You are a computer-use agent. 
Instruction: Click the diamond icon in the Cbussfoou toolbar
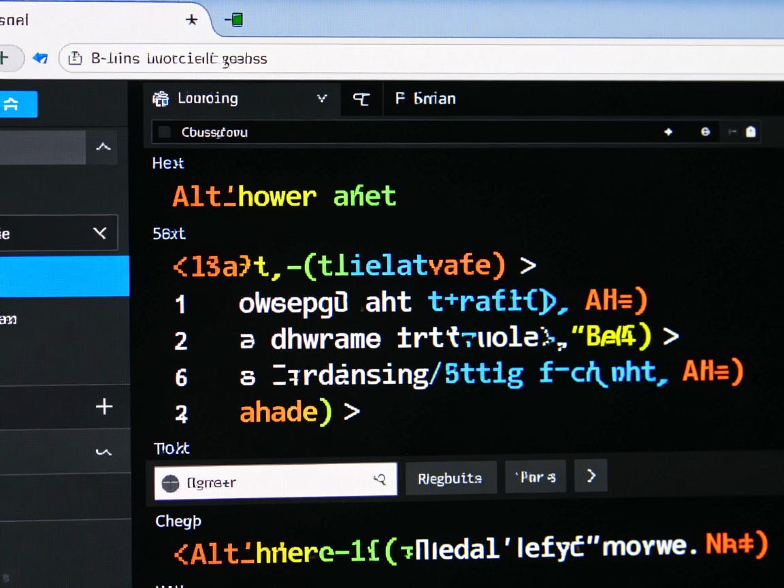click(x=668, y=132)
